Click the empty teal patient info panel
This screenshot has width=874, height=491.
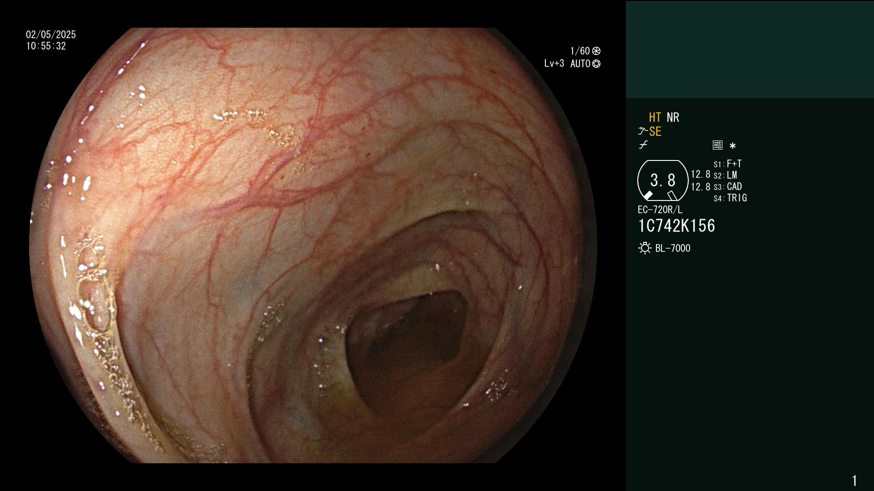[750, 49]
